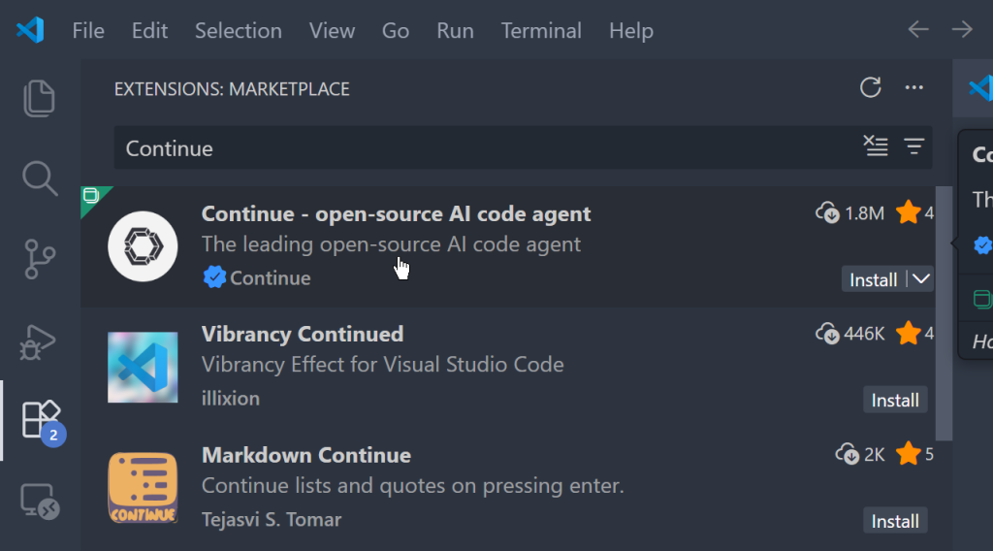993x551 pixels.
Task: Click the extensions search input field
Action: [485, 148]
